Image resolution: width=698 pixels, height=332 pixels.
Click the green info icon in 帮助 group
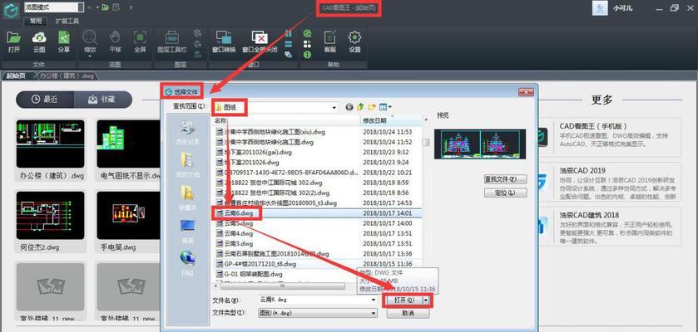pos(307,55)
